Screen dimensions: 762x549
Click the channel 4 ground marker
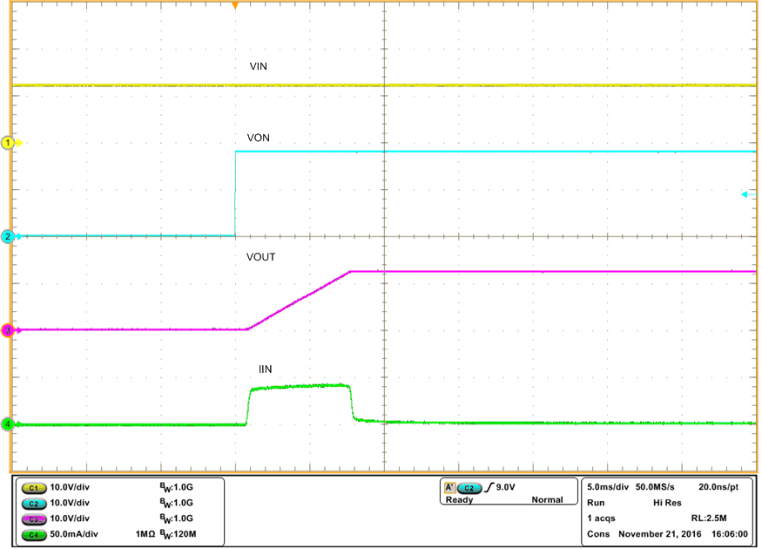tap(7, 424)
